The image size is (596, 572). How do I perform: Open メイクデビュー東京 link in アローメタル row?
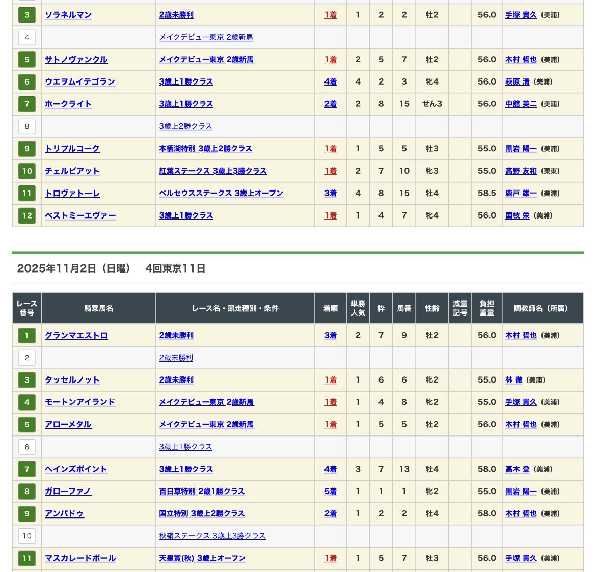[206, 424]
